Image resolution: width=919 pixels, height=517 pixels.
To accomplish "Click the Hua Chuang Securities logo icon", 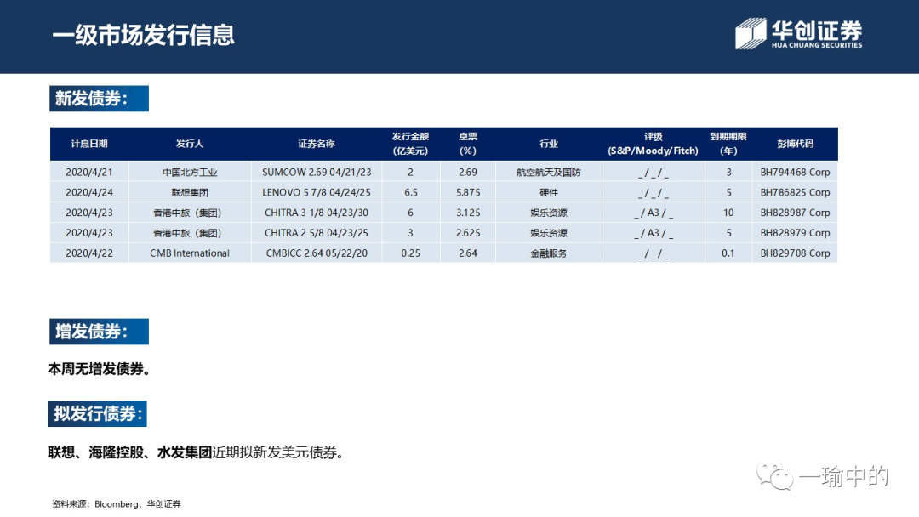I will pyautogui.click(x=751, y=33).
